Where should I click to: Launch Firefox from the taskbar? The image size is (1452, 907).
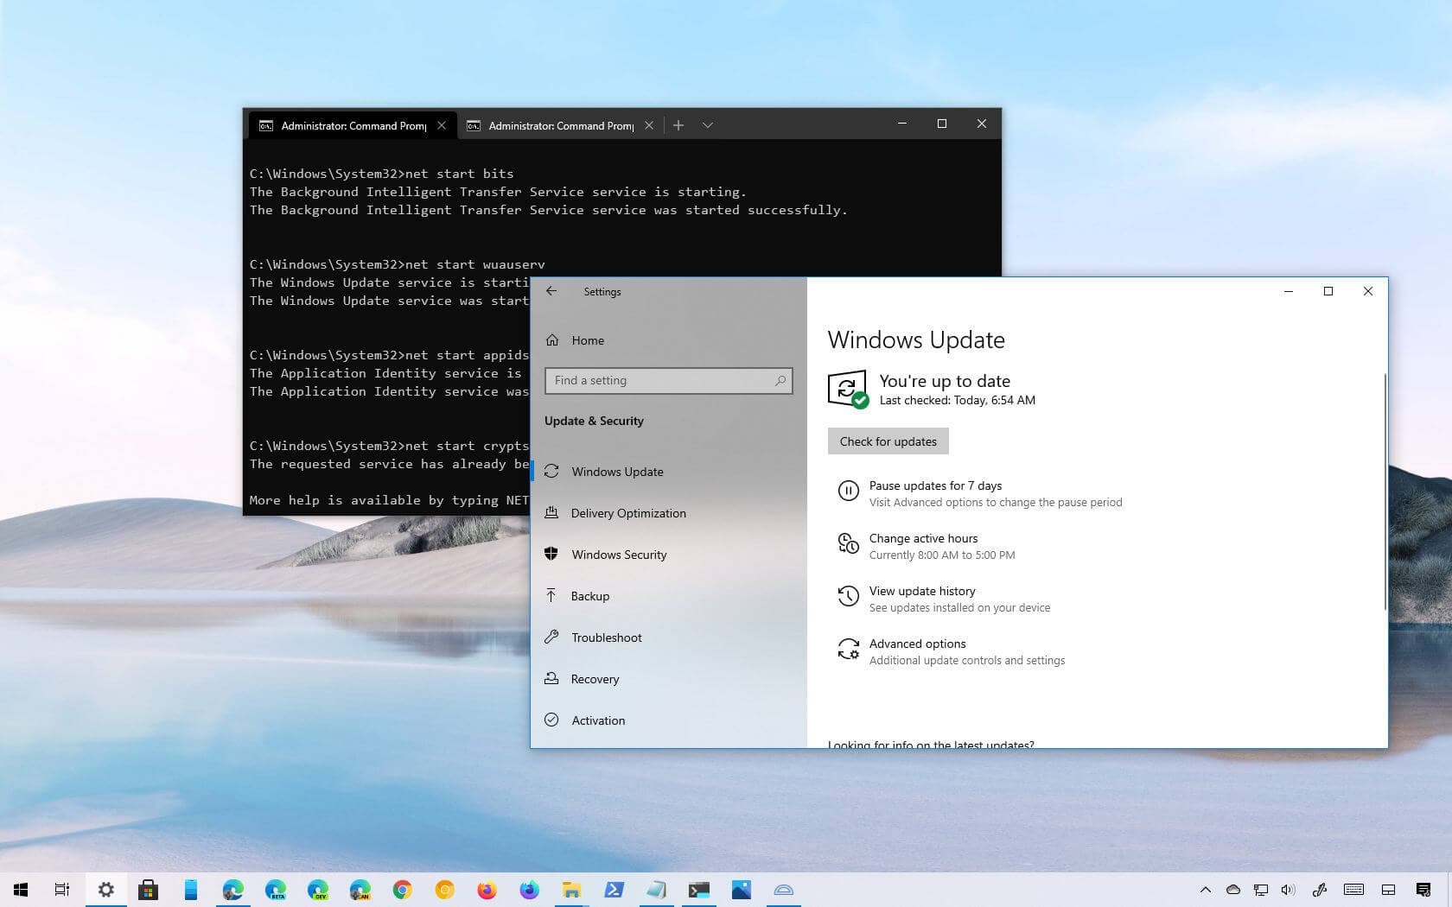click(487, 890)
